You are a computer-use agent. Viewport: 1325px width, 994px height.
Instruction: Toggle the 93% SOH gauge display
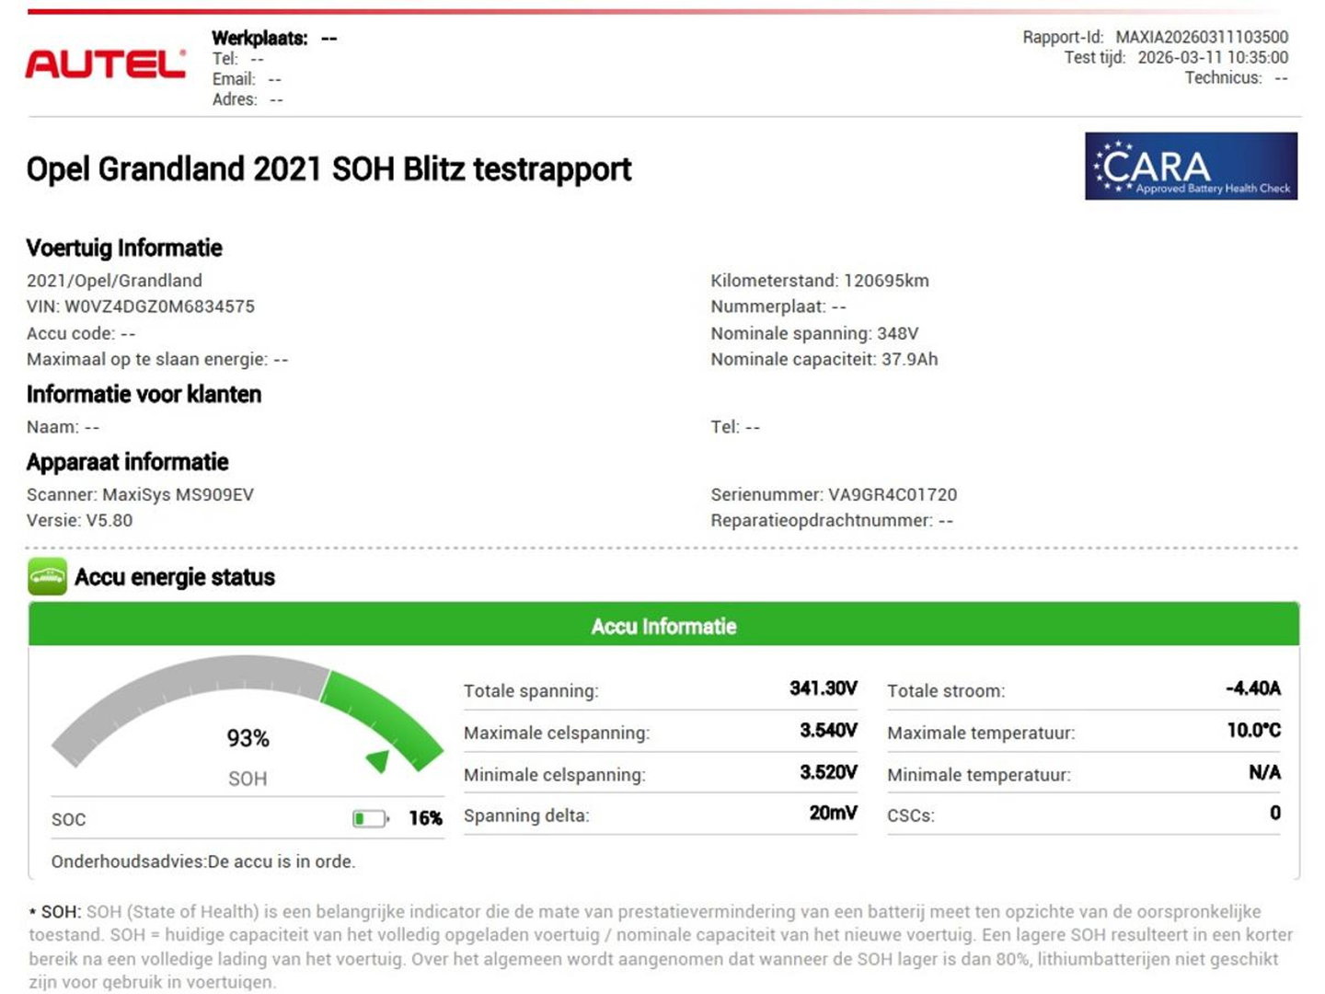tap(247, 737)
